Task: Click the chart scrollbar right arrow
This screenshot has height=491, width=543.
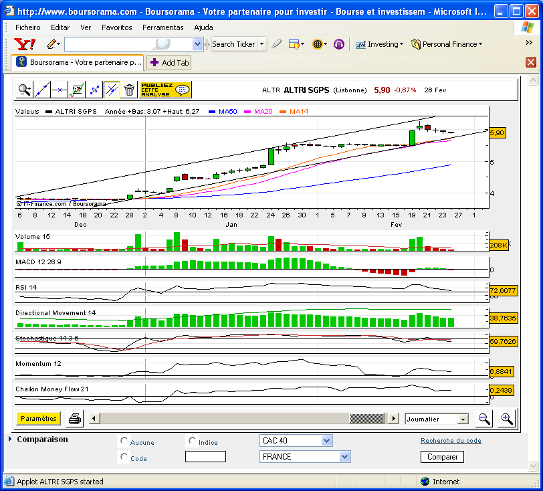Action: tap(393, 418)
